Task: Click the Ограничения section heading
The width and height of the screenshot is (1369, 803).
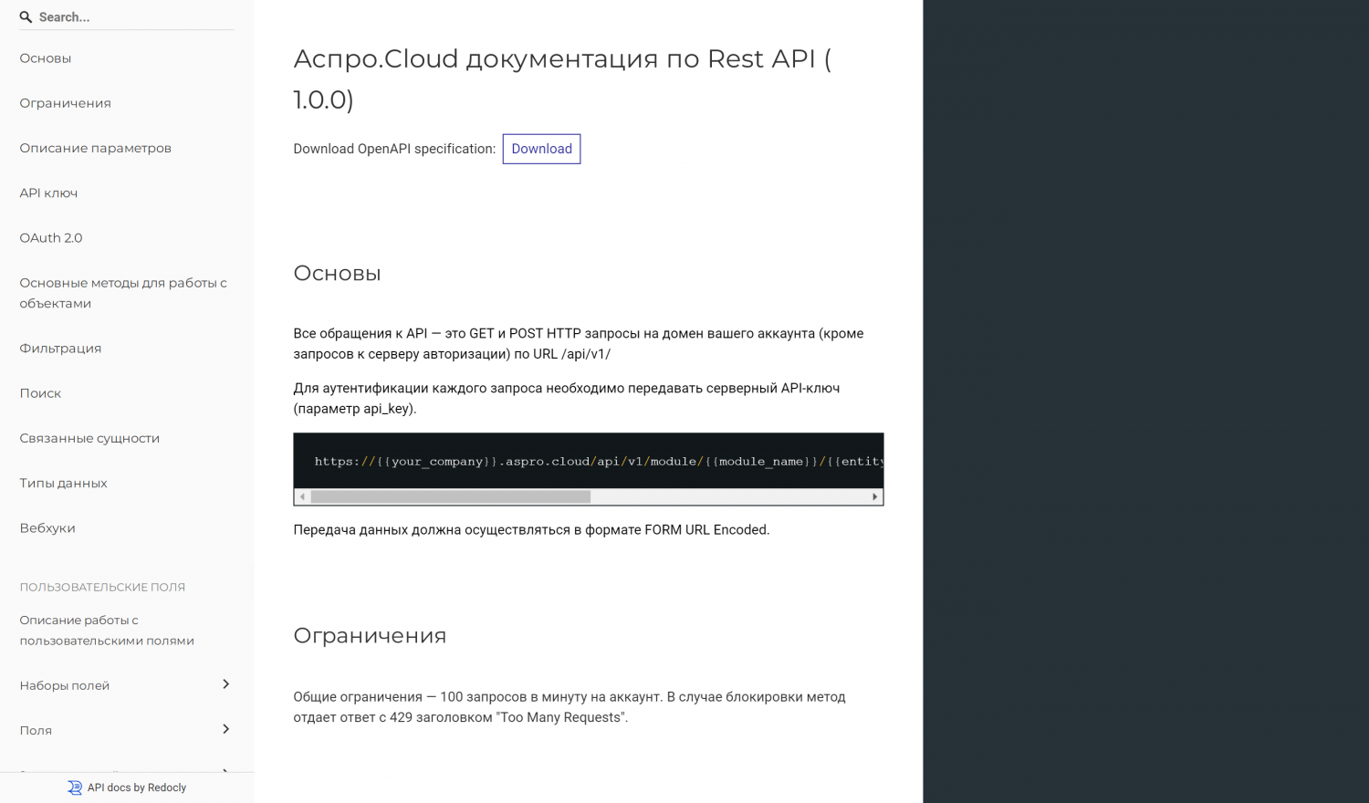Action: (370, 636)
